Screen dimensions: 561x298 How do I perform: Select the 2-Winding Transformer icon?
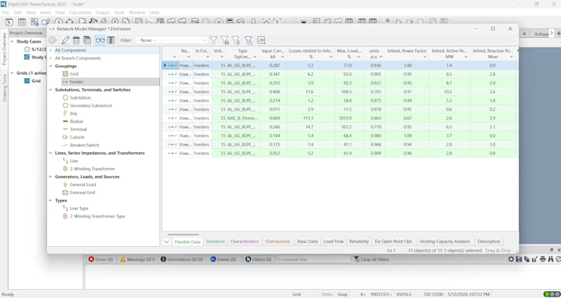click(65, 169)
